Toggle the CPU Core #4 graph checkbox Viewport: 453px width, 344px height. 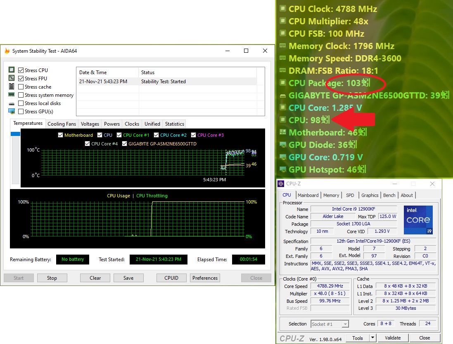click(87, 143)
